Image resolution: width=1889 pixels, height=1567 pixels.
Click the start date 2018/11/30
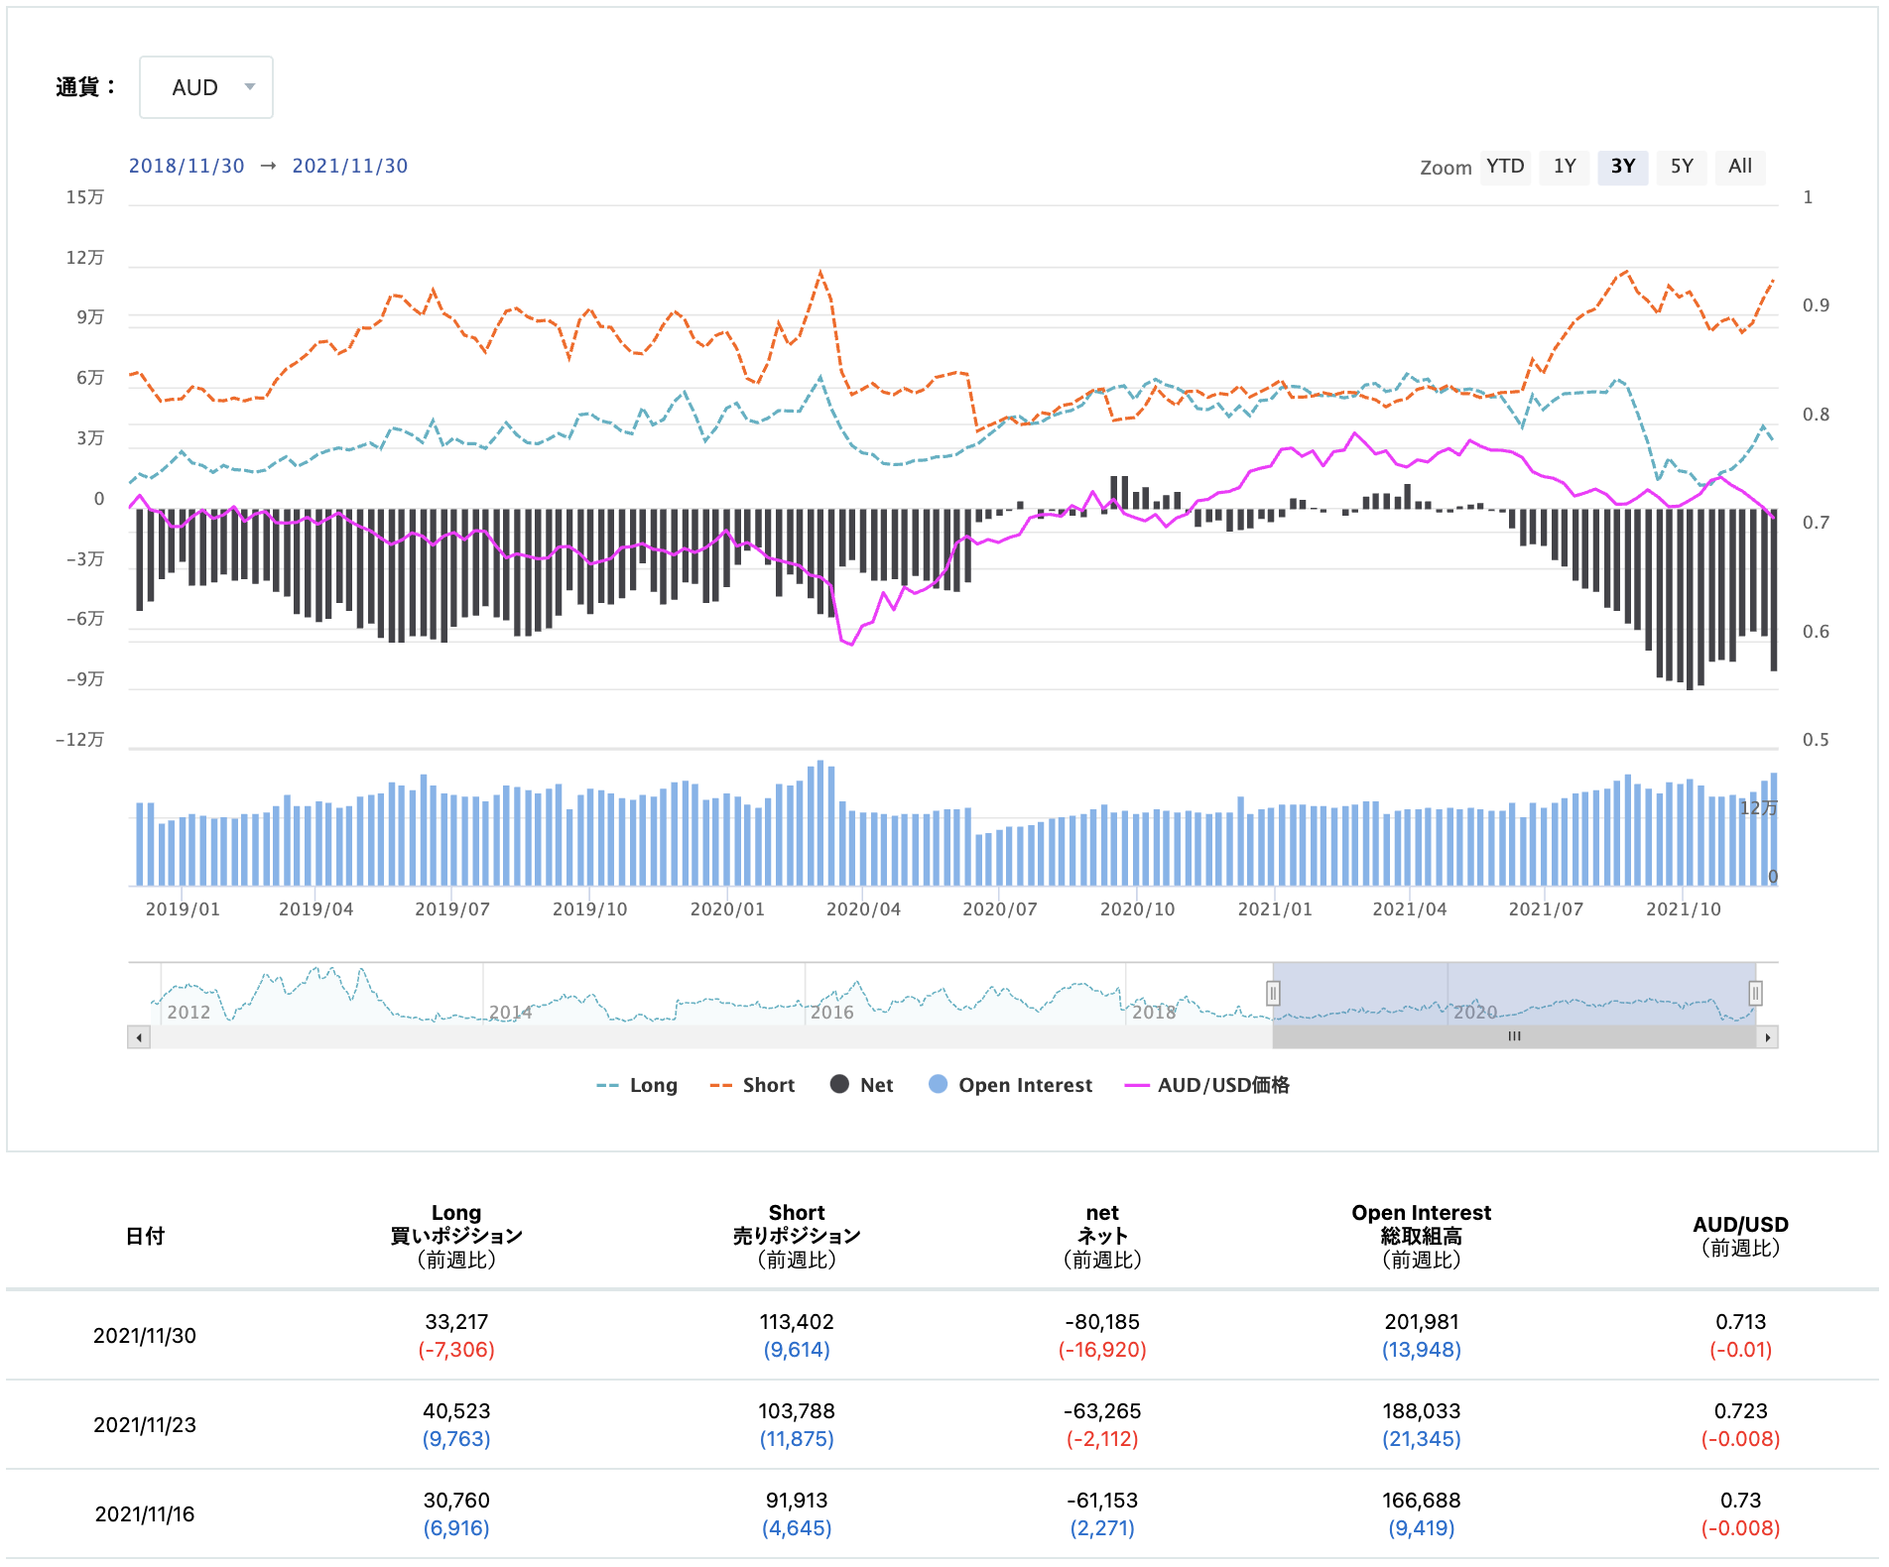[187, 166]
